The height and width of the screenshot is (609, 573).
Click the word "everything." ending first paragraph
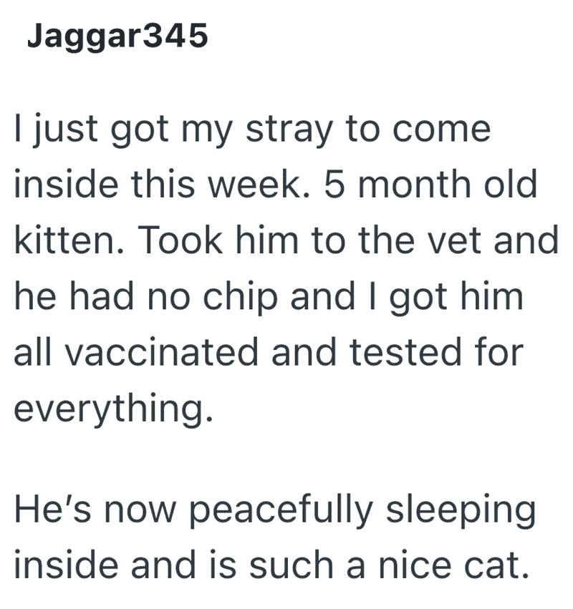(x=113, y=406)
